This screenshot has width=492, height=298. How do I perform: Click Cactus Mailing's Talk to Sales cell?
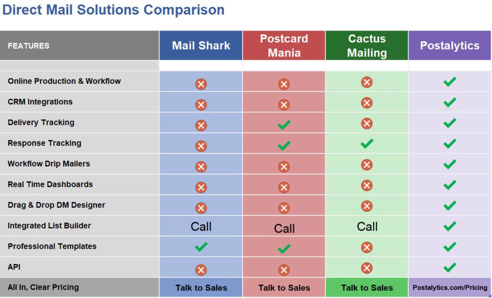[x=367, y=288]
